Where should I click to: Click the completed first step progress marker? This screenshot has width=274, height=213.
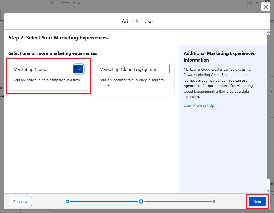pos(67,202)
